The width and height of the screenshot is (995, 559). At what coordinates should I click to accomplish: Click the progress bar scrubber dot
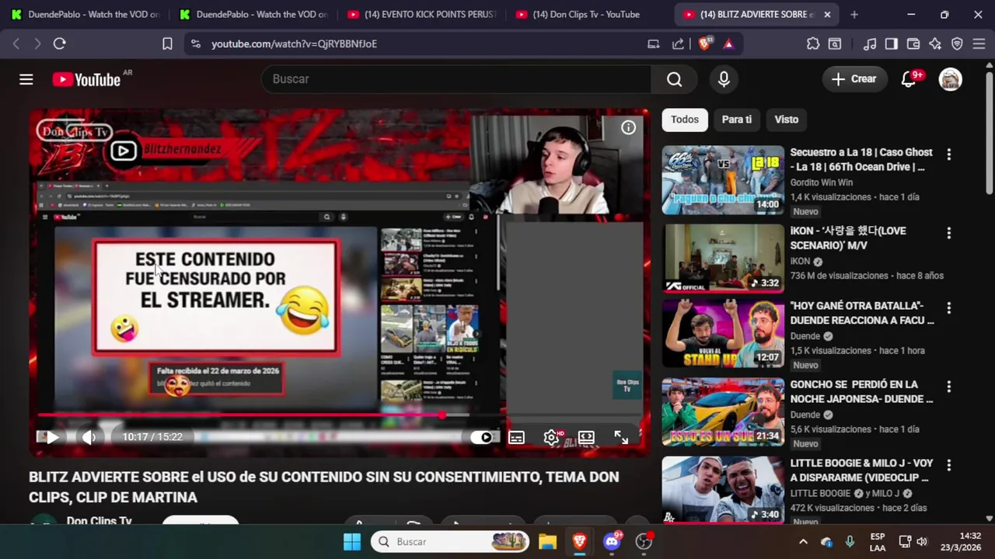(x=442, y=415)
